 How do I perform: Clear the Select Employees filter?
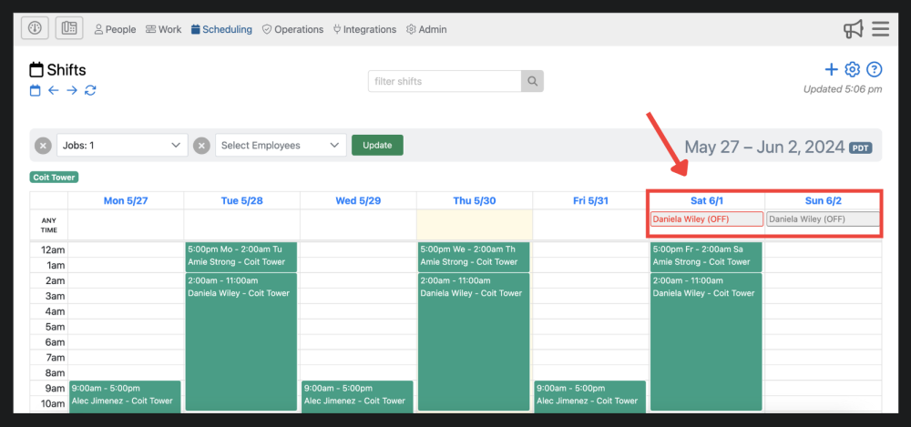click(201, 146)
